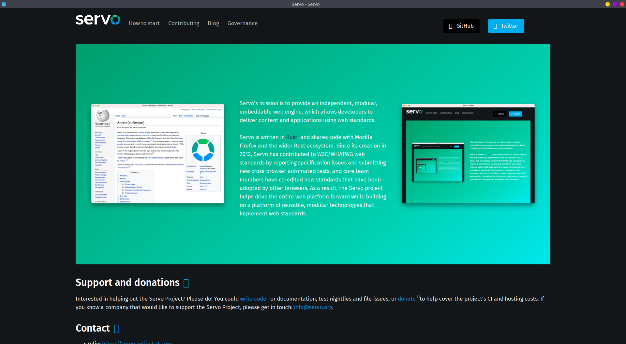Follow the "write code" link
This screenshot has width=626, height=344.
(253, 299)
